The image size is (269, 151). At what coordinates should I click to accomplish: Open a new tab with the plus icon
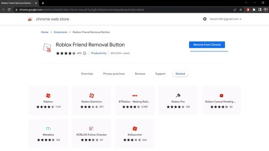point(43,3)
